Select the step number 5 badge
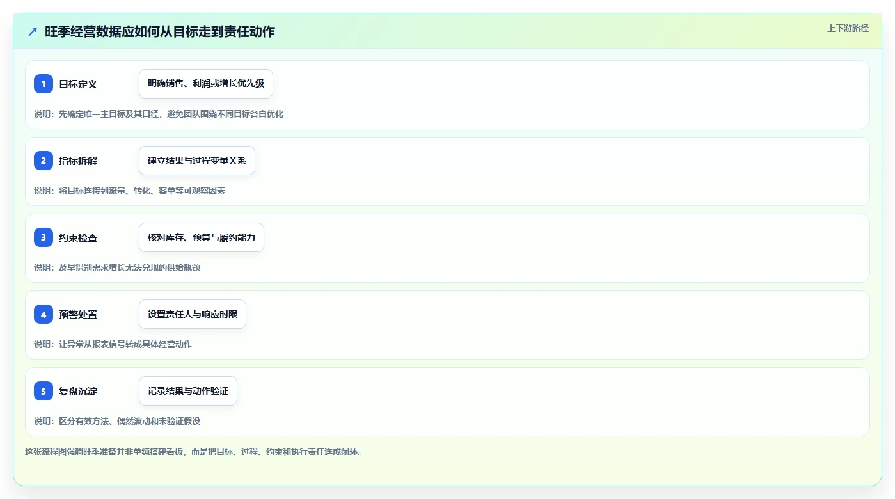The width and height of the screenshot is (895, 499). (x=44, y=391)
